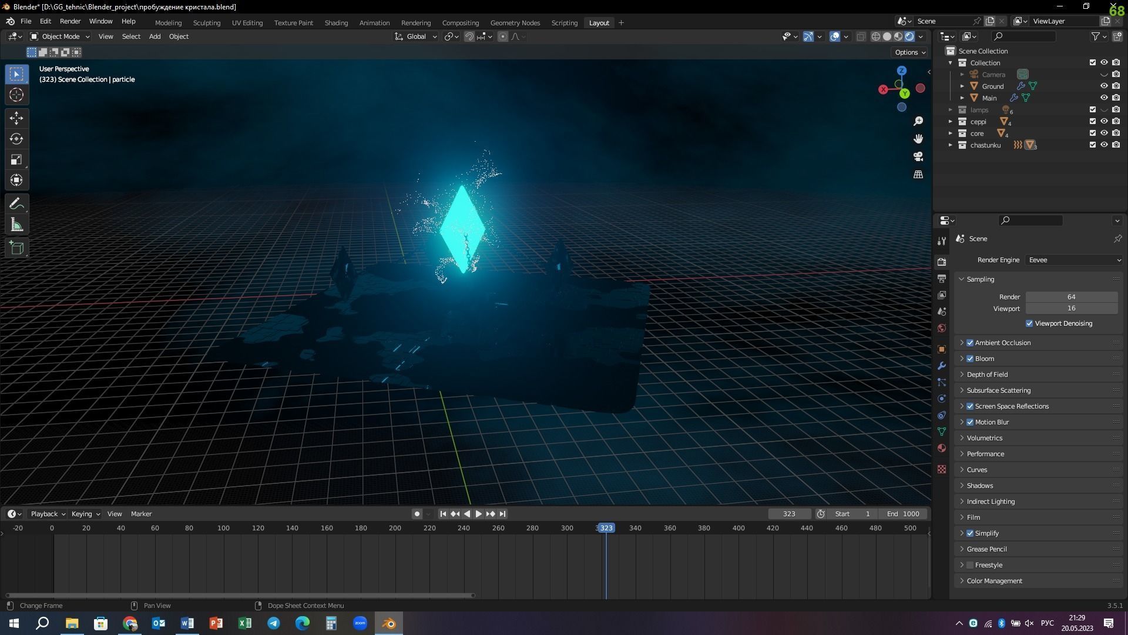Select the Add Cube tool
Image resolution: width=1128 pixels, height=635 pixels.
click(x=16, y=248)
